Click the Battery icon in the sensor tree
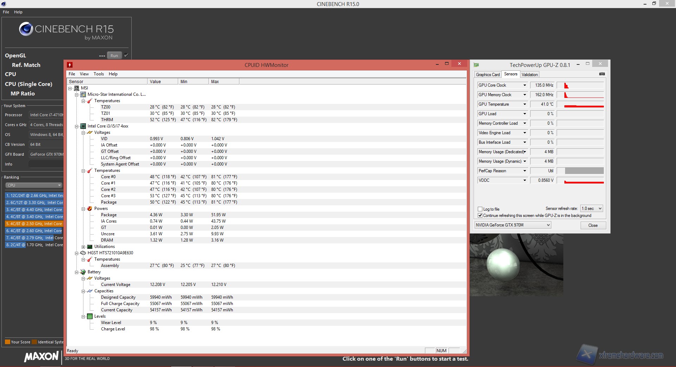The height and width of the screenshot is (367, 676). point(83,272)
